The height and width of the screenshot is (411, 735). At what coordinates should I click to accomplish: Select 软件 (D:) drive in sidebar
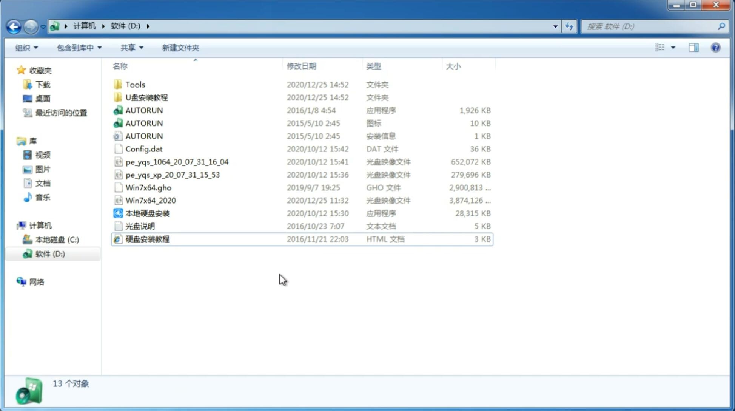click(x=49, y=254)
